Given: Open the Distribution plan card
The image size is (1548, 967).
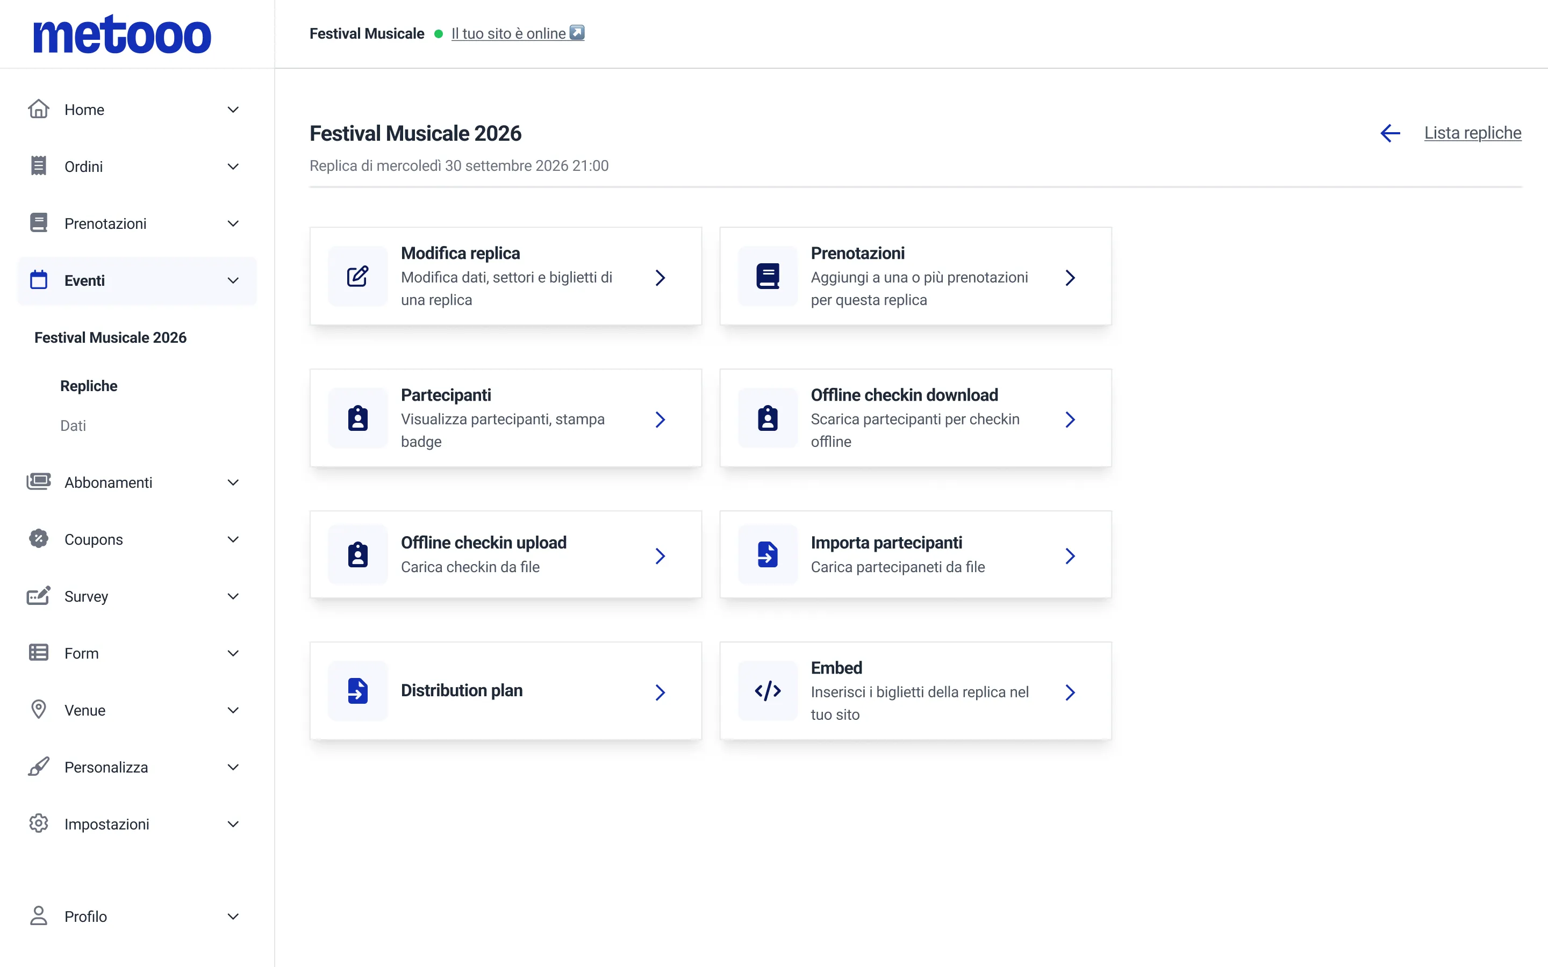Looking at the screenshot, I should tap(505, 691).
